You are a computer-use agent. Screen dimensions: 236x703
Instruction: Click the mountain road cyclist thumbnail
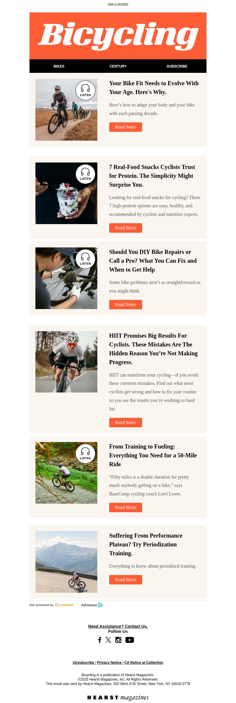pyautogui.click(x=66, y=562)
